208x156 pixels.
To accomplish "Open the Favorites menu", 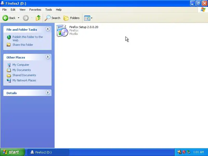I will click(35, 10).
